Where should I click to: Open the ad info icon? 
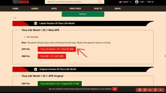coord(16,18)
